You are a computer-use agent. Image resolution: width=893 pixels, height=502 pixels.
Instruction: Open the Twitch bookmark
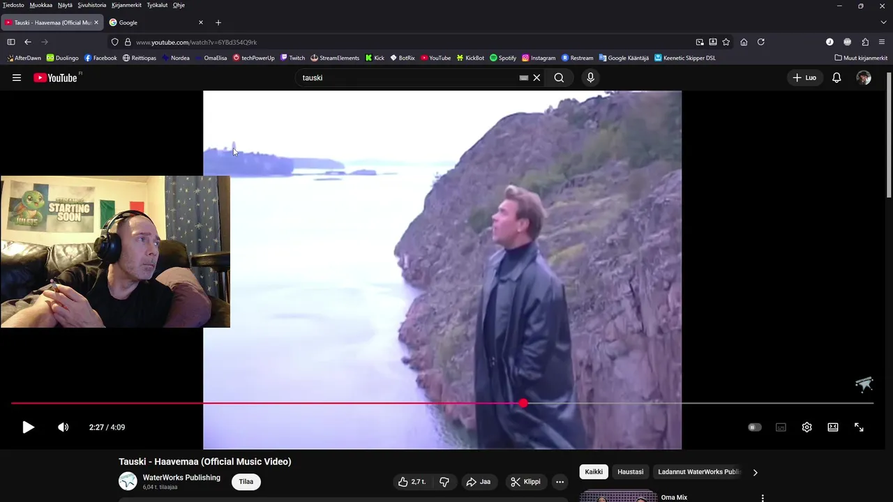[292, 58]
